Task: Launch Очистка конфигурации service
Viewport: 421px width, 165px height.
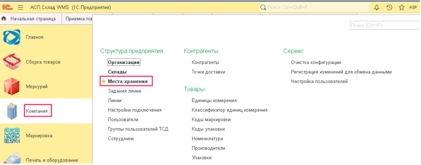Action: click(316, 63)
